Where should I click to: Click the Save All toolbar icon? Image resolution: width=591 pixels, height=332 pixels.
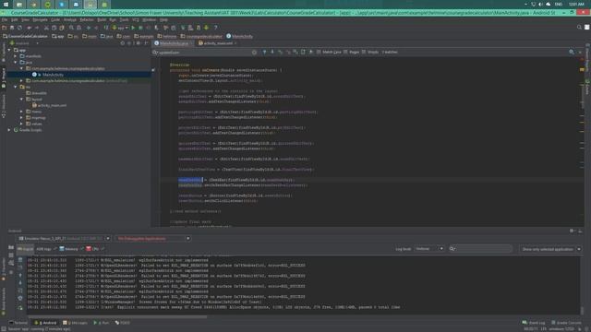coord(12,28)
